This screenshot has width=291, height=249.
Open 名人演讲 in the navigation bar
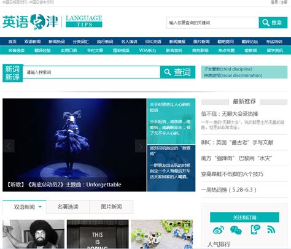[x=129, y=42]
